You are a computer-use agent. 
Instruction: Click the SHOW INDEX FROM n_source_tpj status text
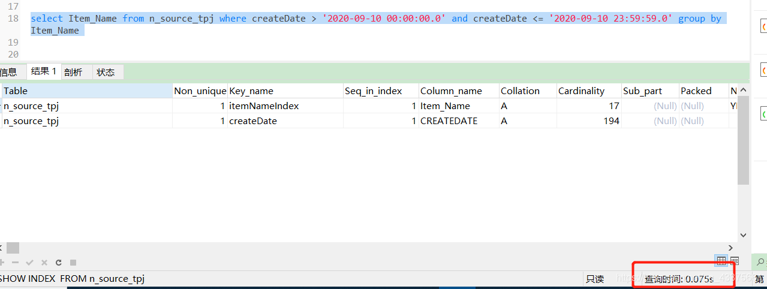[72, 278]
